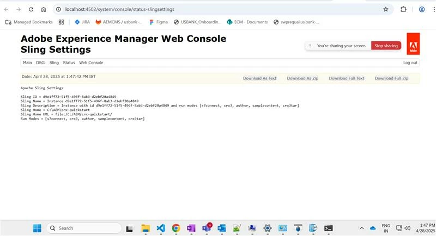Click the browser forward arrow

click(x=19, y=9)
